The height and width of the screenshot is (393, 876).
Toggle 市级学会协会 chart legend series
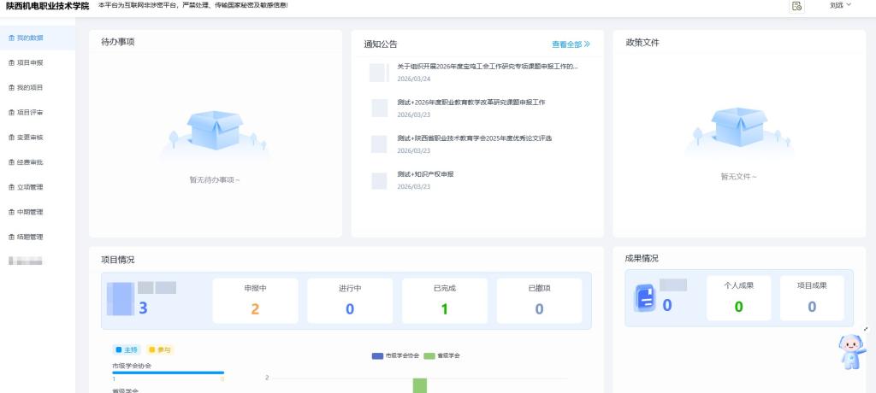395,355
